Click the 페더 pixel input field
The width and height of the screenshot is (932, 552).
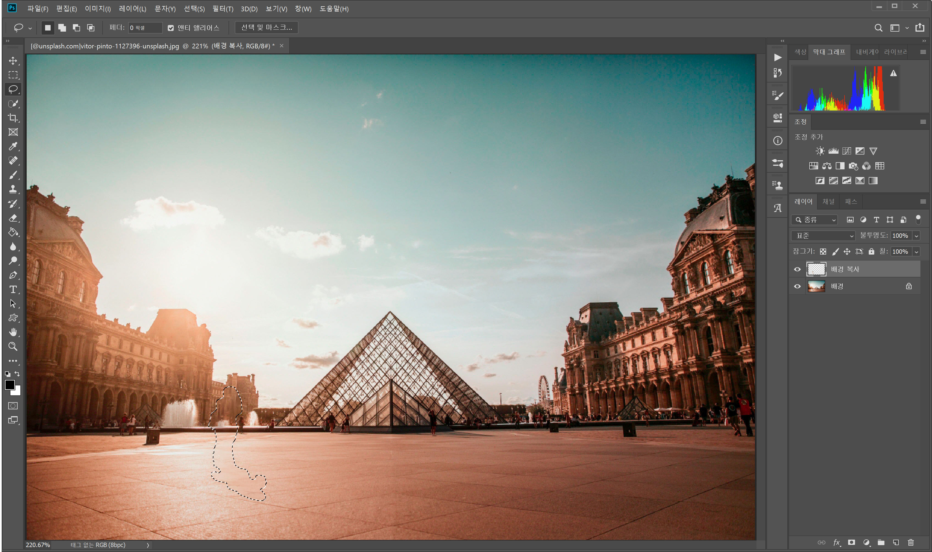[x=145, y=28]
